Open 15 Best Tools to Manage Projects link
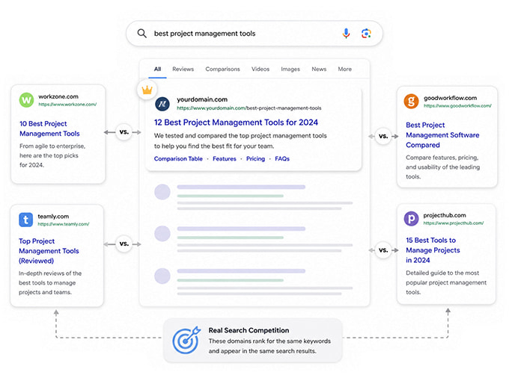This screenshot has height=381, width=509. click(x=433, y=250)
